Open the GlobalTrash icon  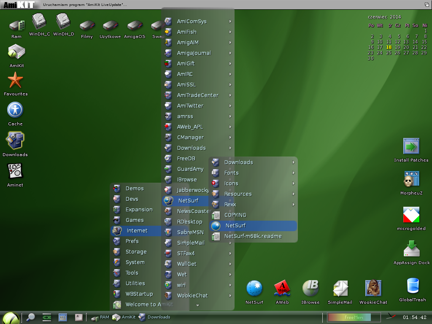coord(413,286)
